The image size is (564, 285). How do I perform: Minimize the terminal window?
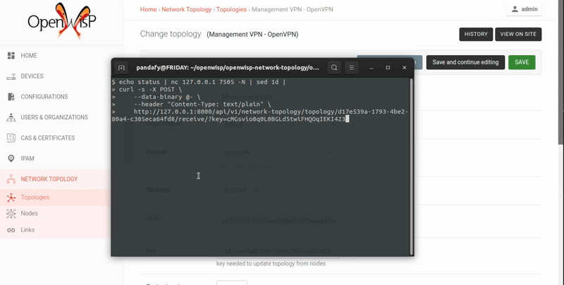tap(372, 68)
